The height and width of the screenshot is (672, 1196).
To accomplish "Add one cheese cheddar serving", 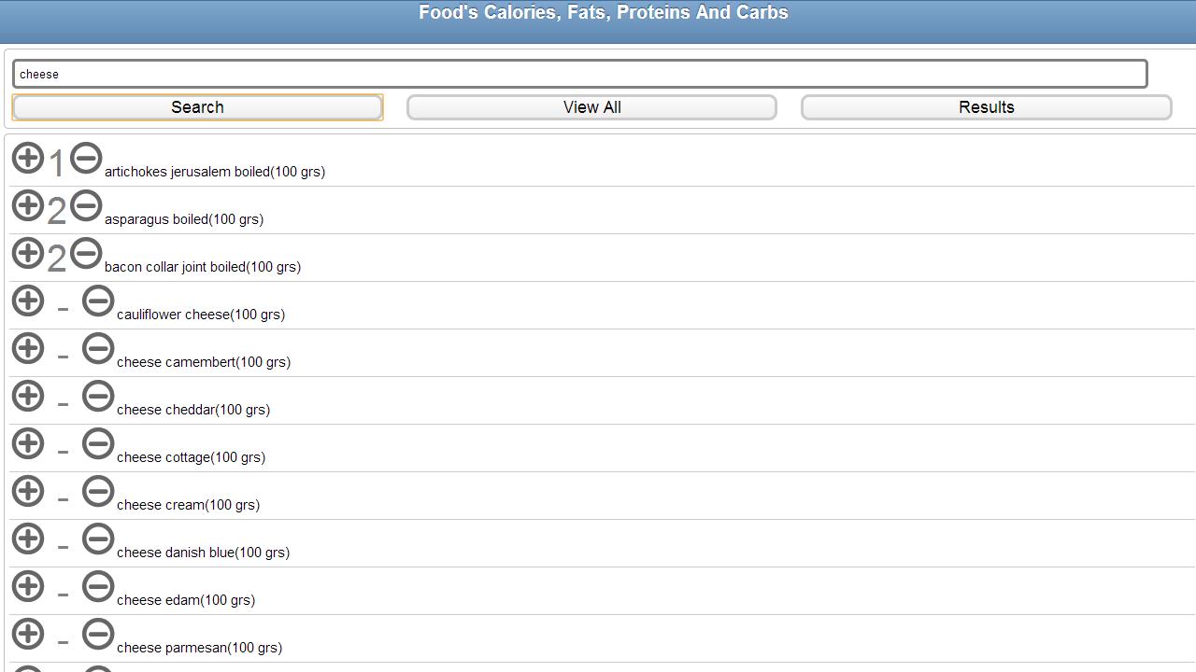I will 27,396.
